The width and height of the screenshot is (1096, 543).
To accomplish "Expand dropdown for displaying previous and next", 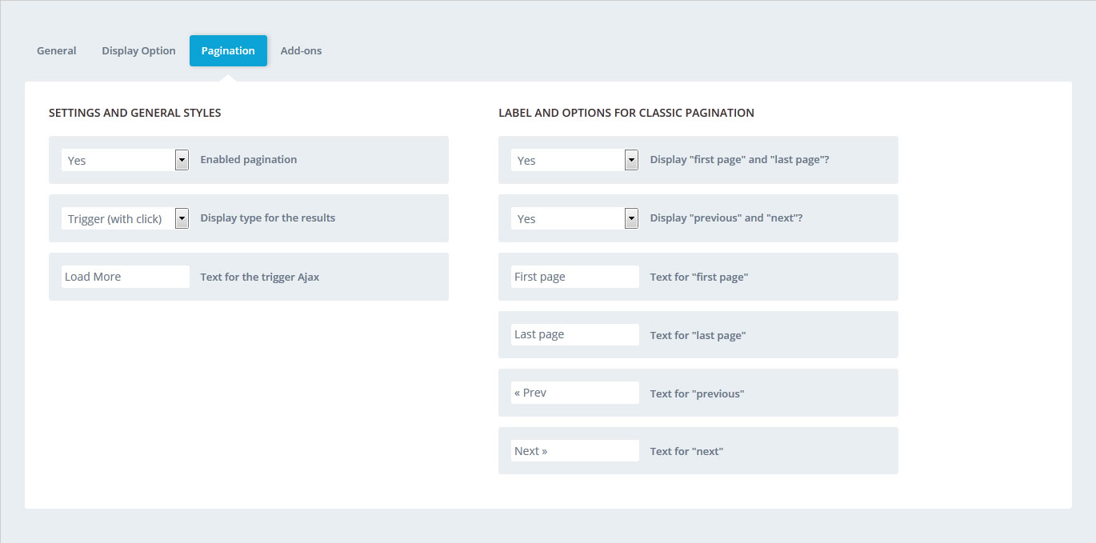I will 575,218.
